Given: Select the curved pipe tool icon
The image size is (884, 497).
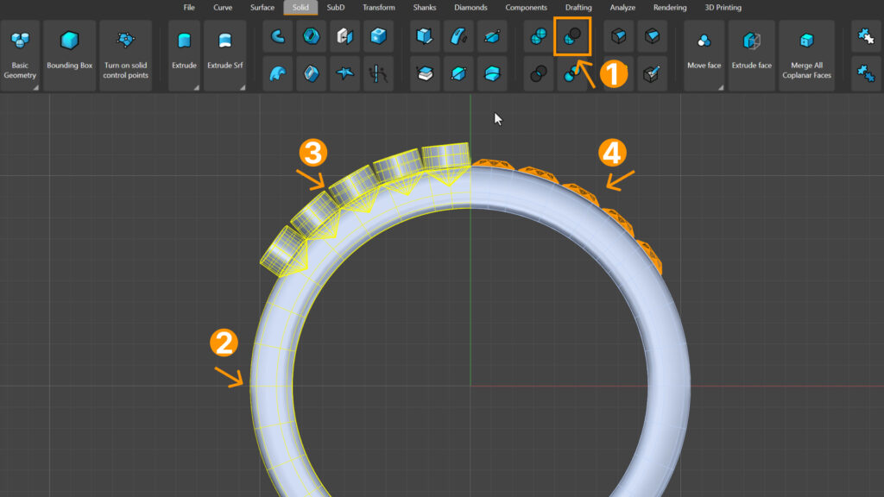Looking at the screenshot, I should [278, 36].
